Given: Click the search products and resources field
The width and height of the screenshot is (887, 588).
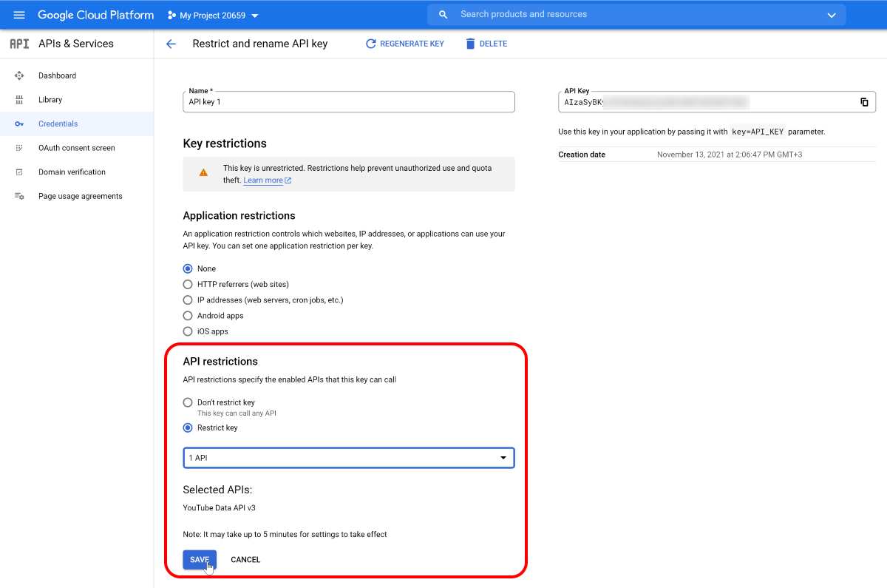Looking at the screenshot, I should (x=636, y=15).
